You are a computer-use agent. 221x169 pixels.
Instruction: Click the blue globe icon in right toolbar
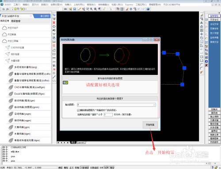(206, 61)
